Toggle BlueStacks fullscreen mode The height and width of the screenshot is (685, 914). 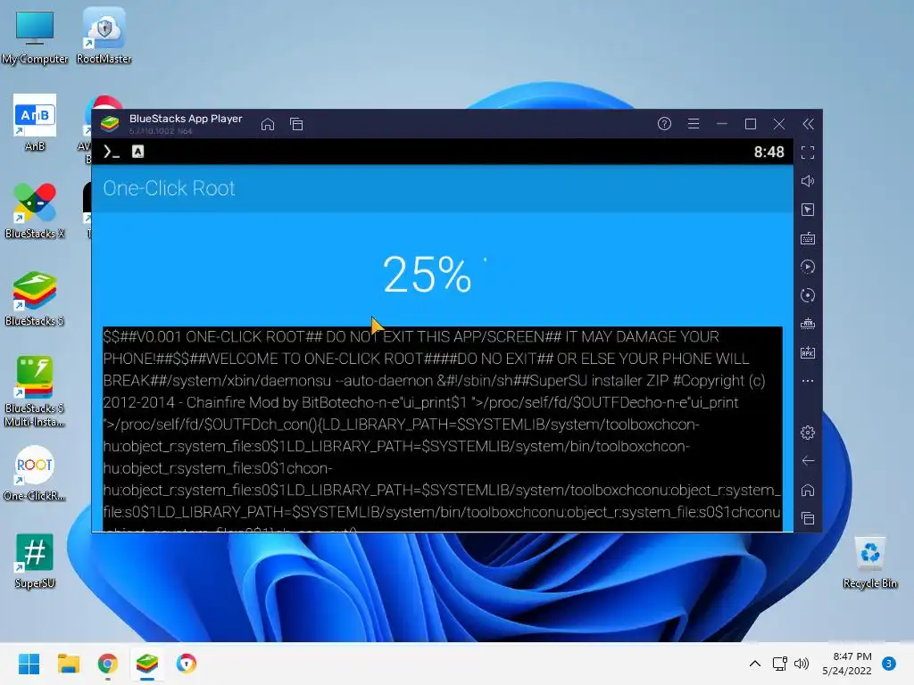[x=808, y=153]
